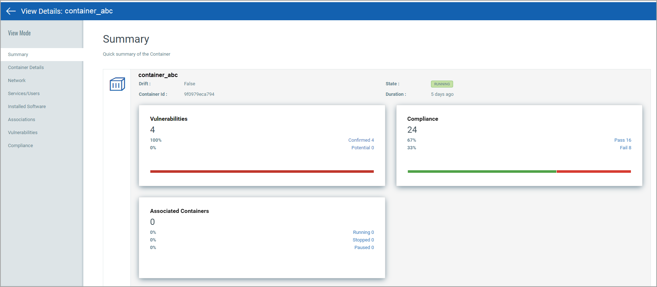Image resolution: width=657 pixels, height=287 pixels.
Task: Click the Compliance total count 24
Action: coord(412,130)
